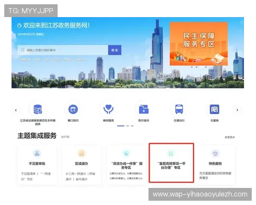
Task: Open the 窗口指引 icon
Action: coord(73,109)
